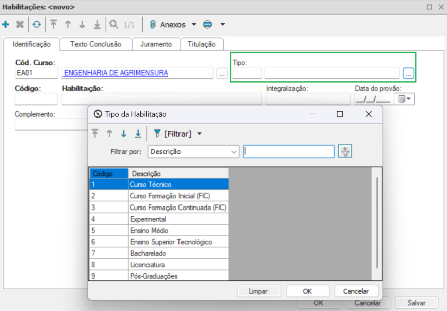Image resolution: width=447 pixels, height=311 pixels.
Task: Select Ensino Superior Tecnológico row
Action: 159,242
